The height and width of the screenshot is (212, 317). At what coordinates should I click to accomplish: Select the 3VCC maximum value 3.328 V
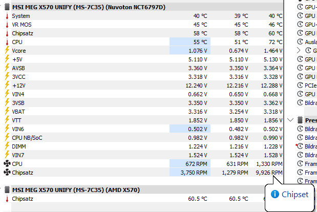click(273, 77)
